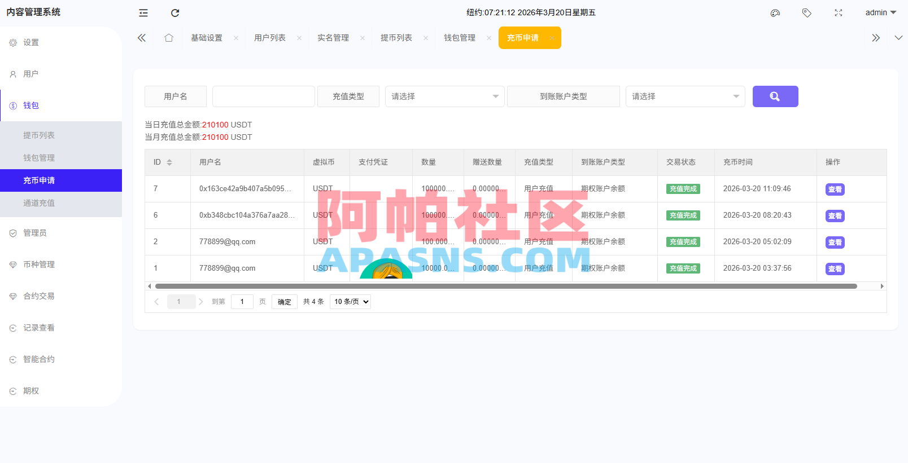Viewport: 908px width, 463px height.
Task: Click the 确定 pagination button
Action: click(285, 302)
